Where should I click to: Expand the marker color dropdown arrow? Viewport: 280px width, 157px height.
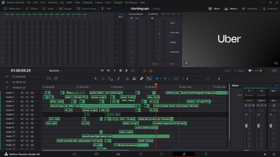pos(169,79)
